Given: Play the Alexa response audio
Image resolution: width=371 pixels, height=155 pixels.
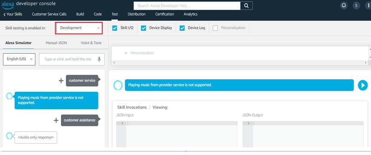Looking at the screenshot, I should (363, 85).
